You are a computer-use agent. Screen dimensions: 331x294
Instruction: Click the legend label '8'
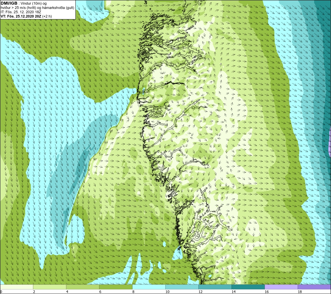click(133, 292)
